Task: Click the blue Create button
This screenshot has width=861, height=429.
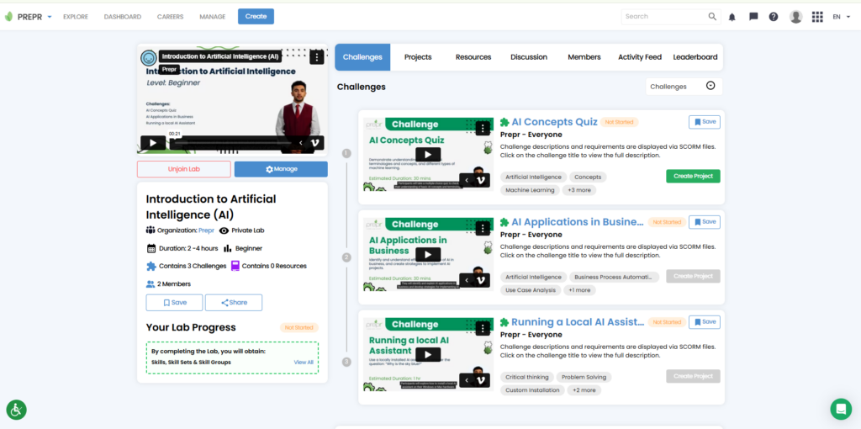Action: click(256, 17)
